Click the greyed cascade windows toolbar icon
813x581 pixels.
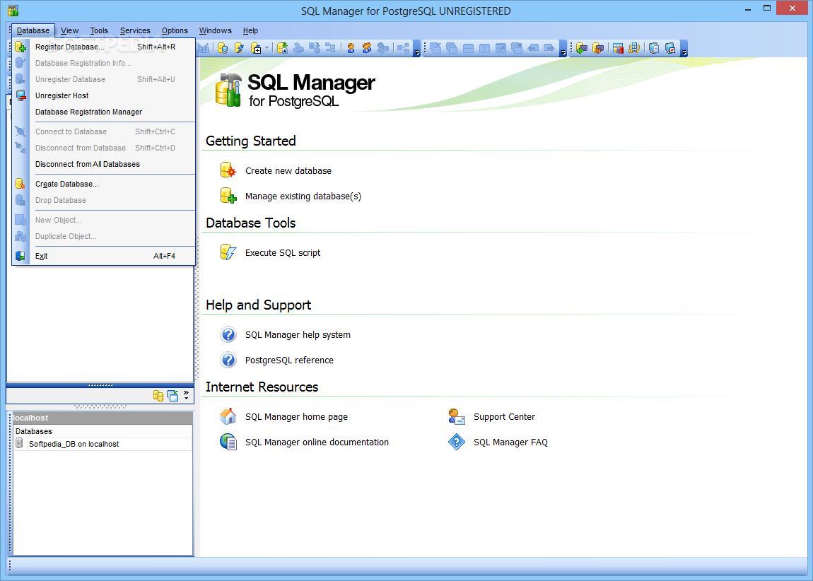click(452, 48)
